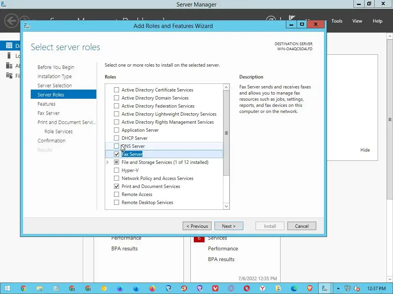Screen dimensions: 393x294
Task: Open the View menu in Server Manager
Action: 357,21
